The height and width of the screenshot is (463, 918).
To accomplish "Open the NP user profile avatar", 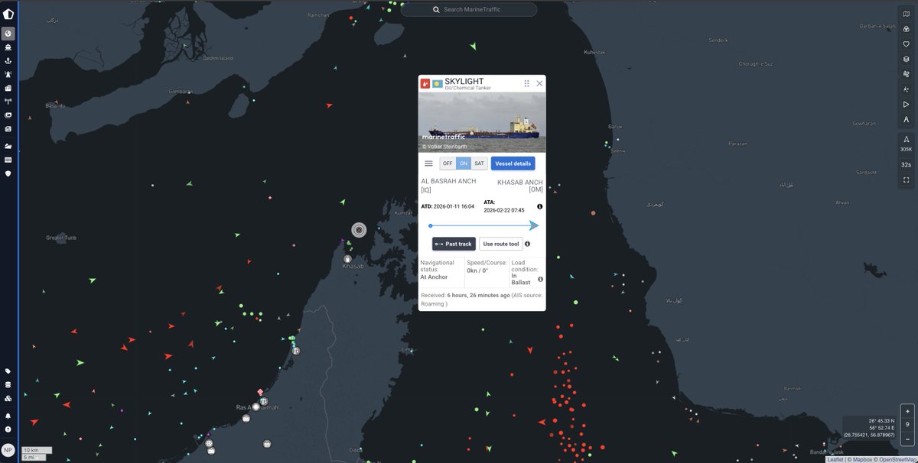I will pos(8,450).
